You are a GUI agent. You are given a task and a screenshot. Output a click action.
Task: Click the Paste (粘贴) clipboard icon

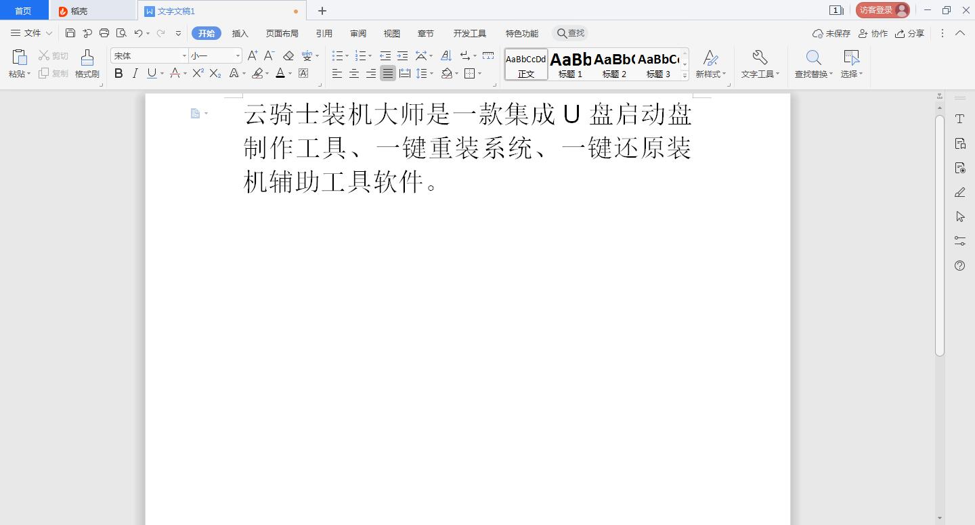(x=20, y=58)
